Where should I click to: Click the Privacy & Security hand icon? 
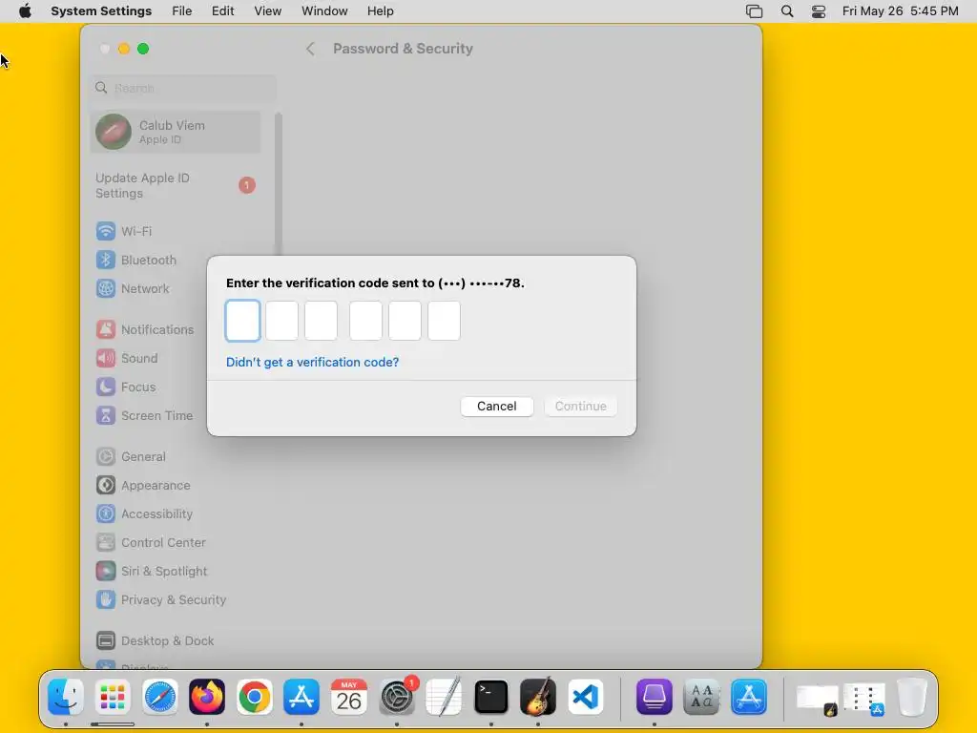coord(105,600)
